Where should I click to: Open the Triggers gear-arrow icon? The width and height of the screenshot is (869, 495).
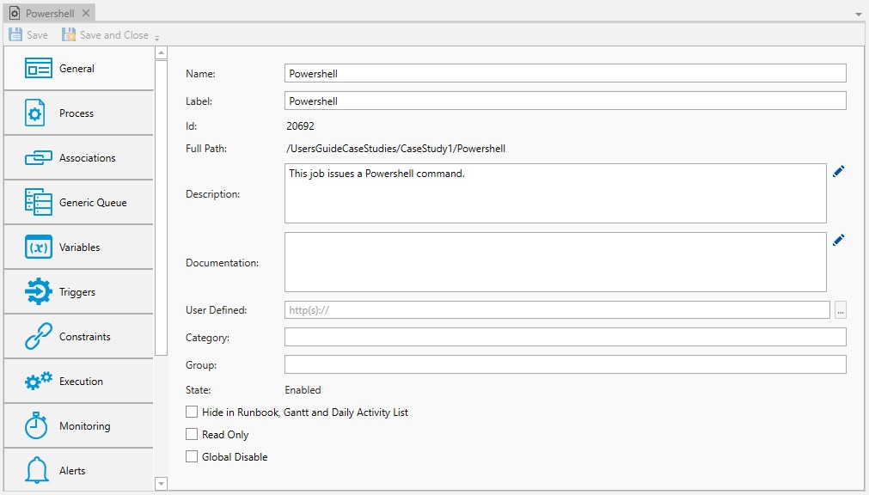click(x=39, y=292)
